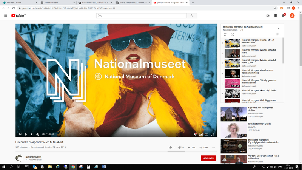
Task: Open the Nationalmuseet channel avatar
Action: (19, 158)
